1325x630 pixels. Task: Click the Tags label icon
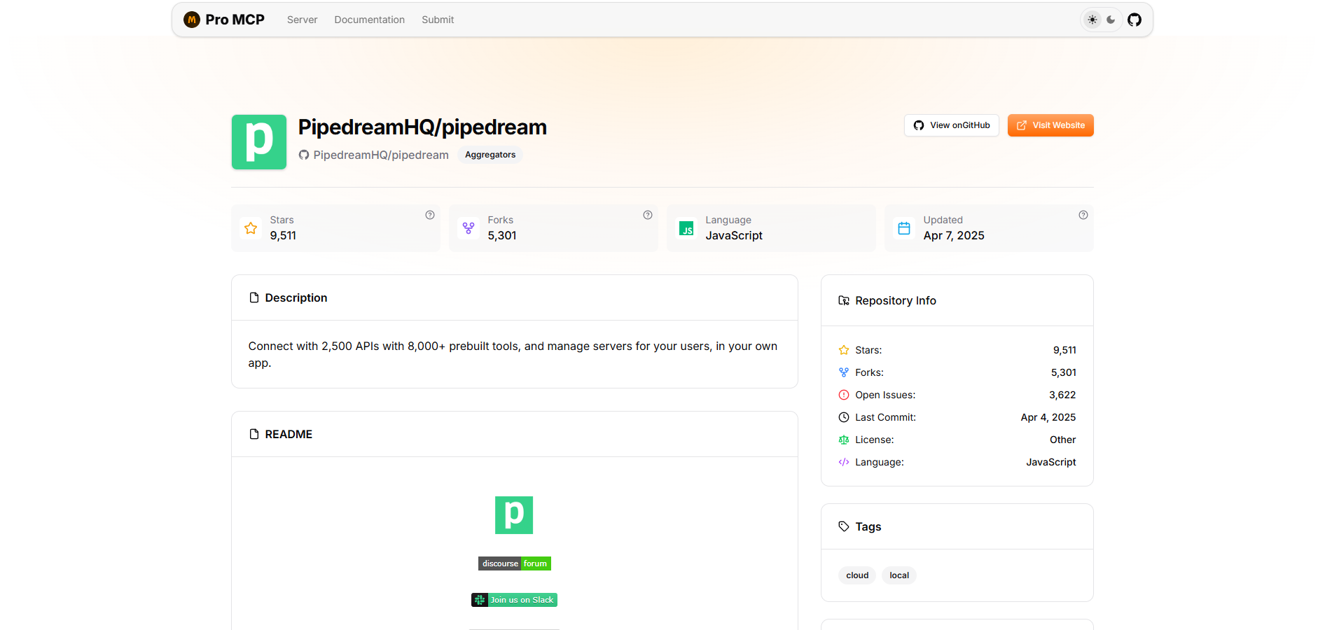844,526
